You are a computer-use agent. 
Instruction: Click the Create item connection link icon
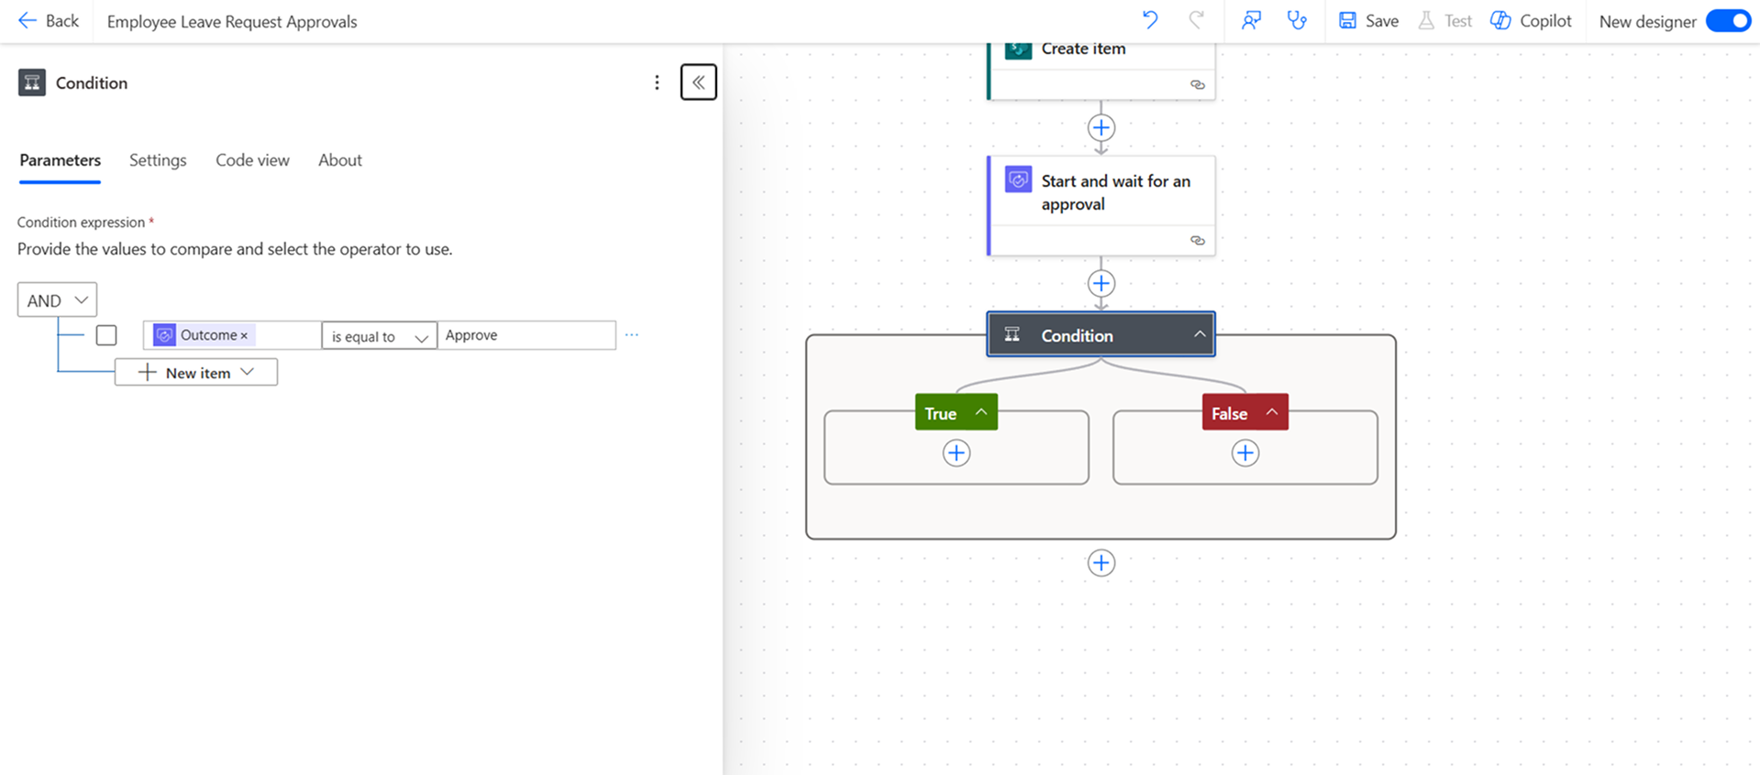[x=1198, y=84]
